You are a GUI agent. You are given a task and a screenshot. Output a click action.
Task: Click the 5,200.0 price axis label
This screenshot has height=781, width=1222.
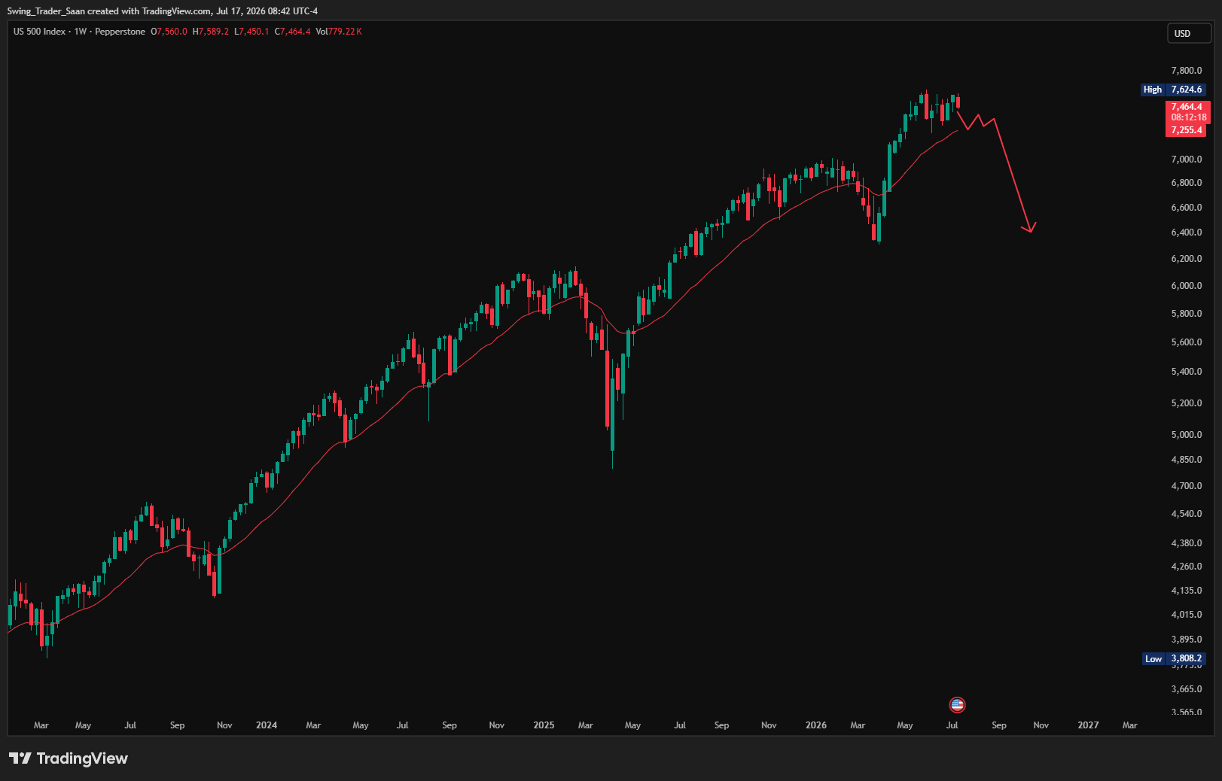[1187, 403]
